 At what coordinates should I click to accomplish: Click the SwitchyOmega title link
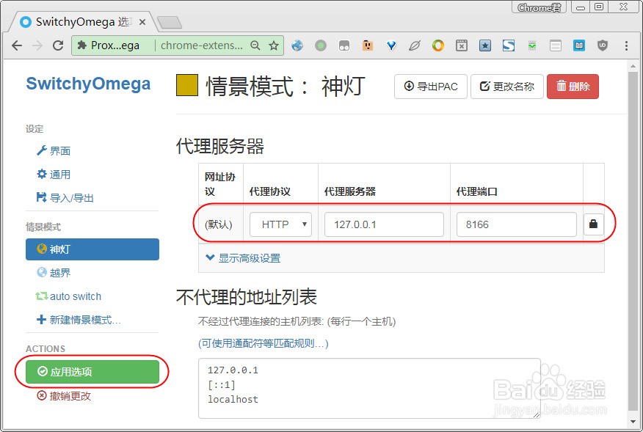(88, 84)
